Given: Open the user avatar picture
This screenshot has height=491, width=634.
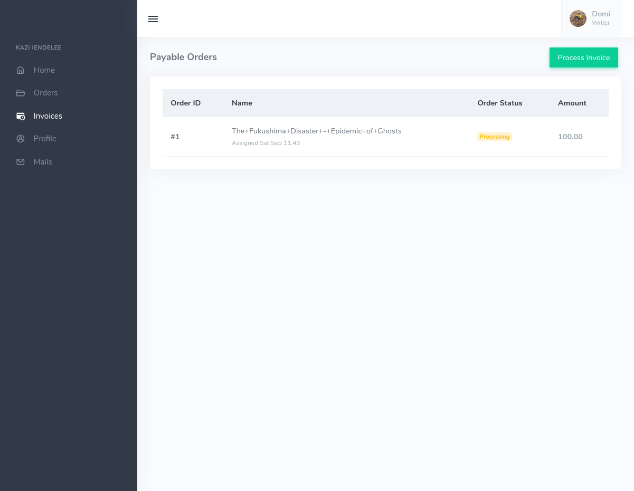Looking at the screenshot, I should click(x=578, y=18).
